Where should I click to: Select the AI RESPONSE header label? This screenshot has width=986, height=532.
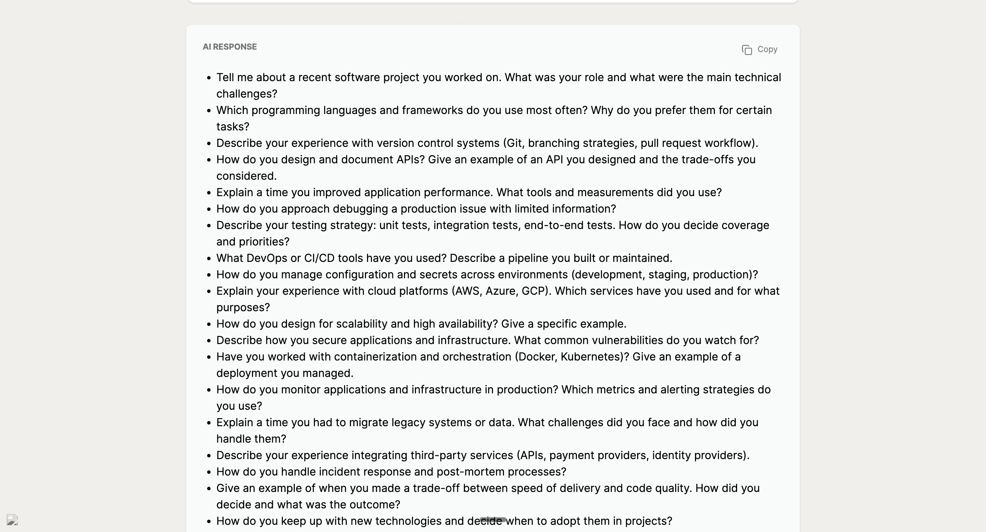[230, 47]
